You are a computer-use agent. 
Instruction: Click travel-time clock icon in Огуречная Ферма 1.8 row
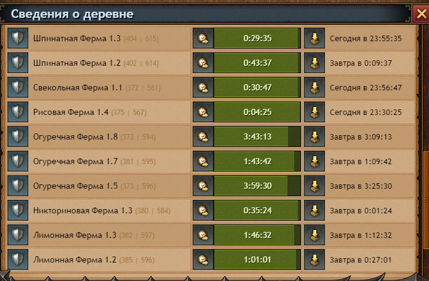203,137
